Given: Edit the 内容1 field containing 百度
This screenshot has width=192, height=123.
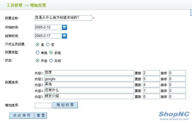Looking at the screenshot, I should click(x=89, y=73).
